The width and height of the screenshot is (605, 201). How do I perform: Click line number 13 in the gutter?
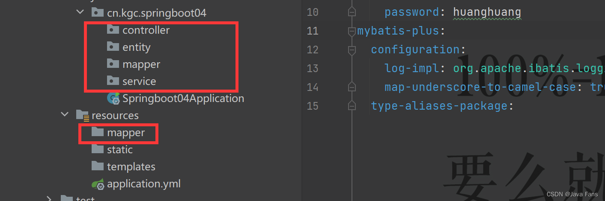pyautogui.click(x=313, y=68)
